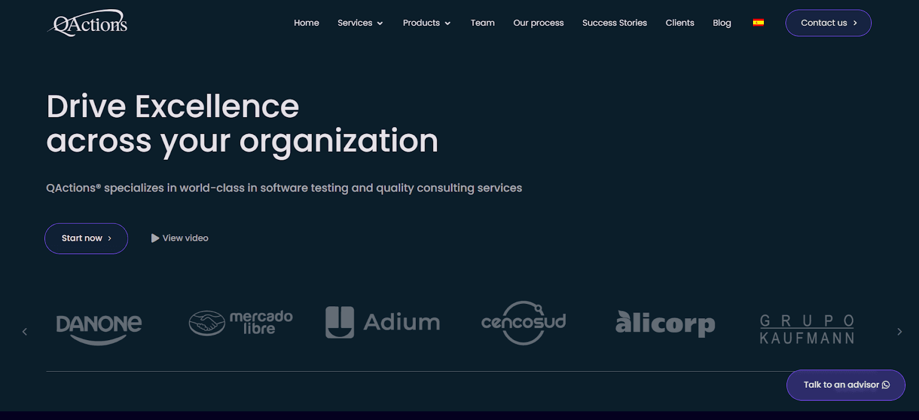Click the Drive Excellence headline text

[173, 106]
